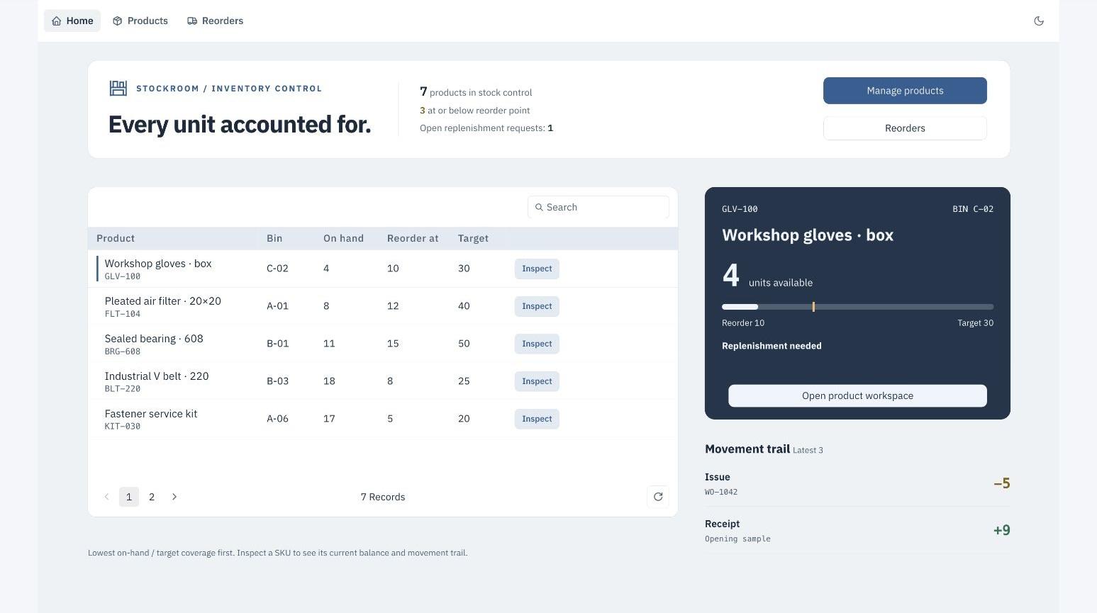Viewport: 1097px width, 613px height.
Task: Click the stock level progress bar
Action: (x=857, y=307)
